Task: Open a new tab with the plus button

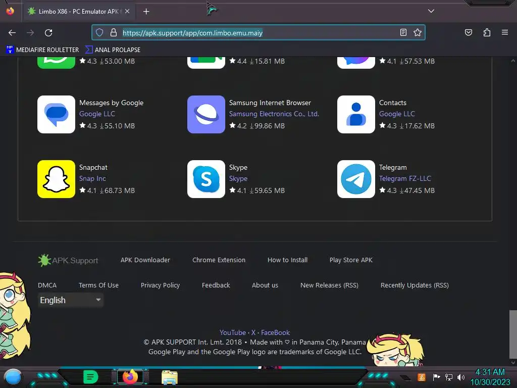Action: (x=146, y=12)
